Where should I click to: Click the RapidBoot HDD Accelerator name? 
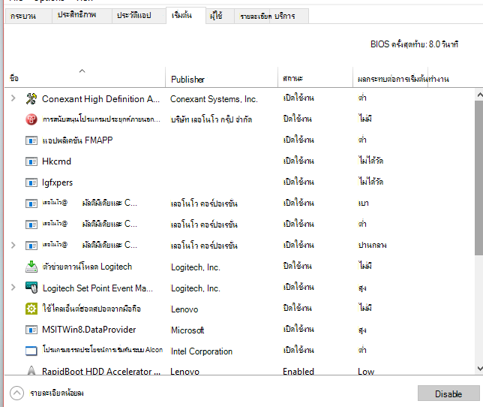pos(101,371)
